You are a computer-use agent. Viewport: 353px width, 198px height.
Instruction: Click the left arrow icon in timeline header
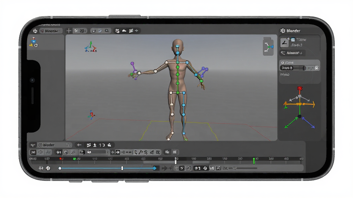click(x=79, y=145)
